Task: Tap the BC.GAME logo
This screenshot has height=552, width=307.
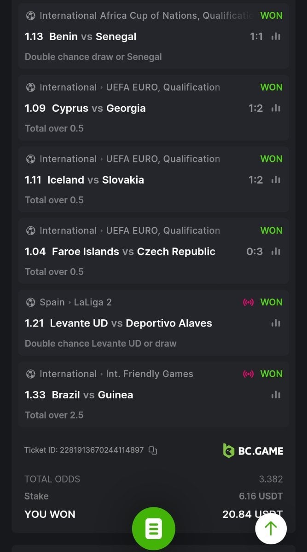Action: click(x=253, y=451)
